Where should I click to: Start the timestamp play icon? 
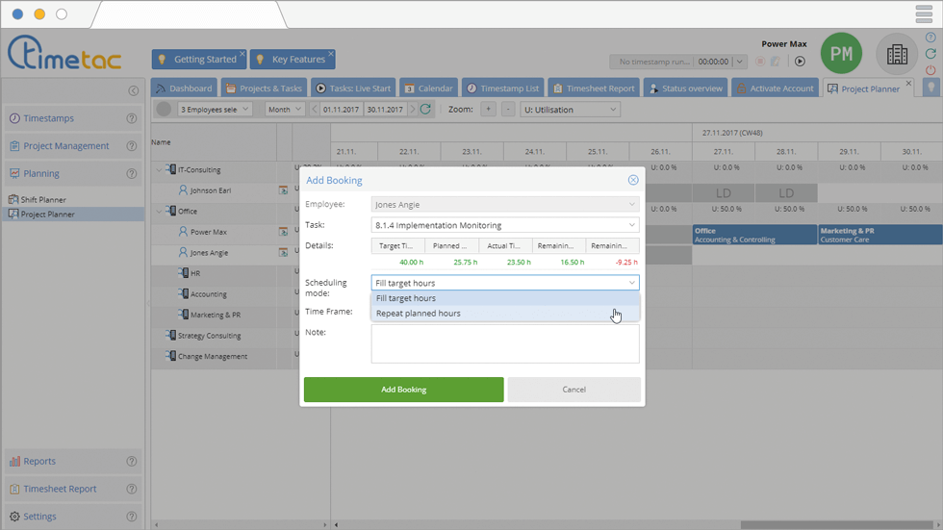(x=800, y=62)
